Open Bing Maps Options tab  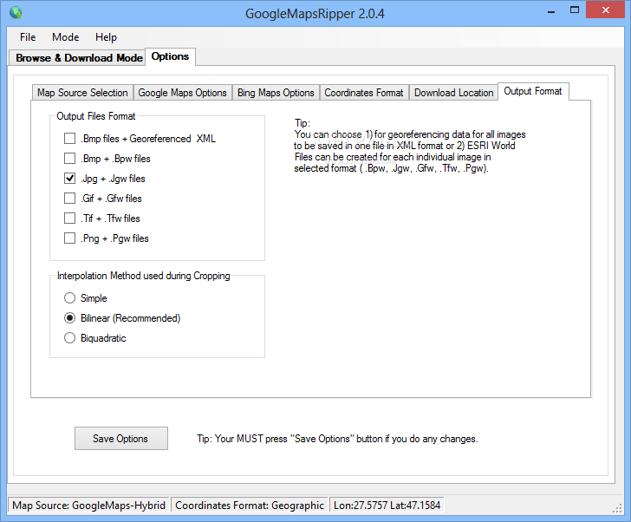276,93
